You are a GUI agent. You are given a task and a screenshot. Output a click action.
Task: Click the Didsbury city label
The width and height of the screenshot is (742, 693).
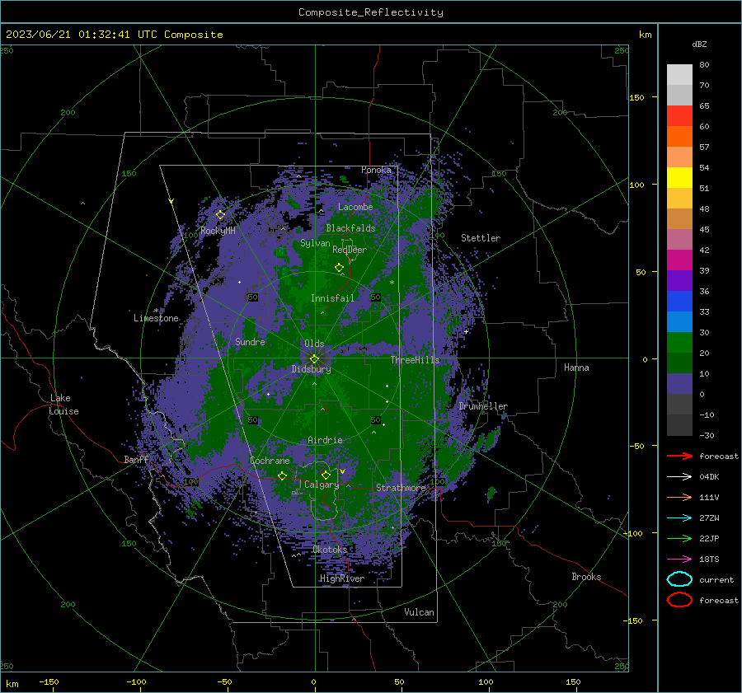312,369
